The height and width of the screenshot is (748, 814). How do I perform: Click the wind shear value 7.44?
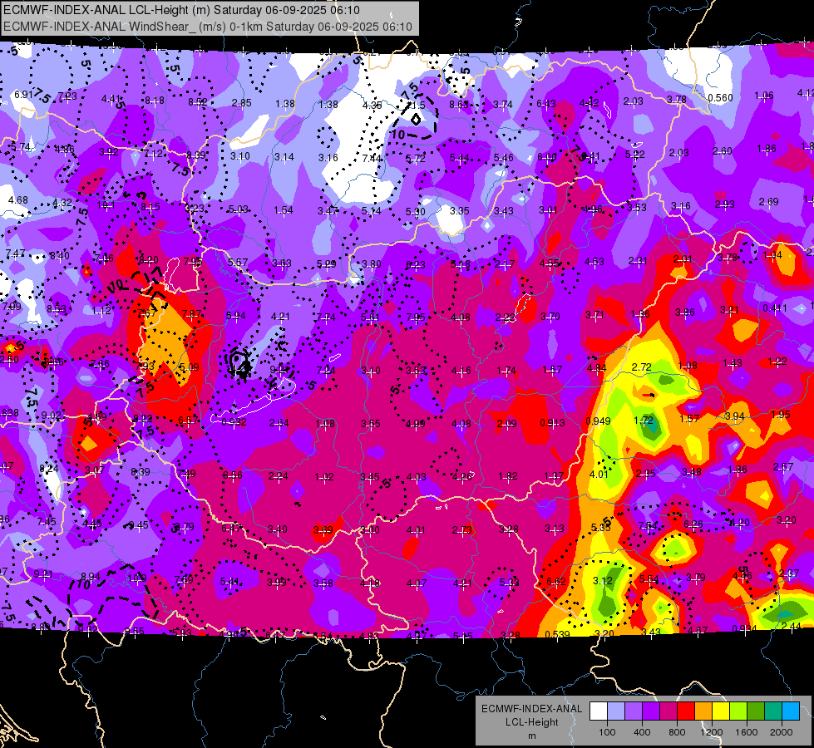372,158
